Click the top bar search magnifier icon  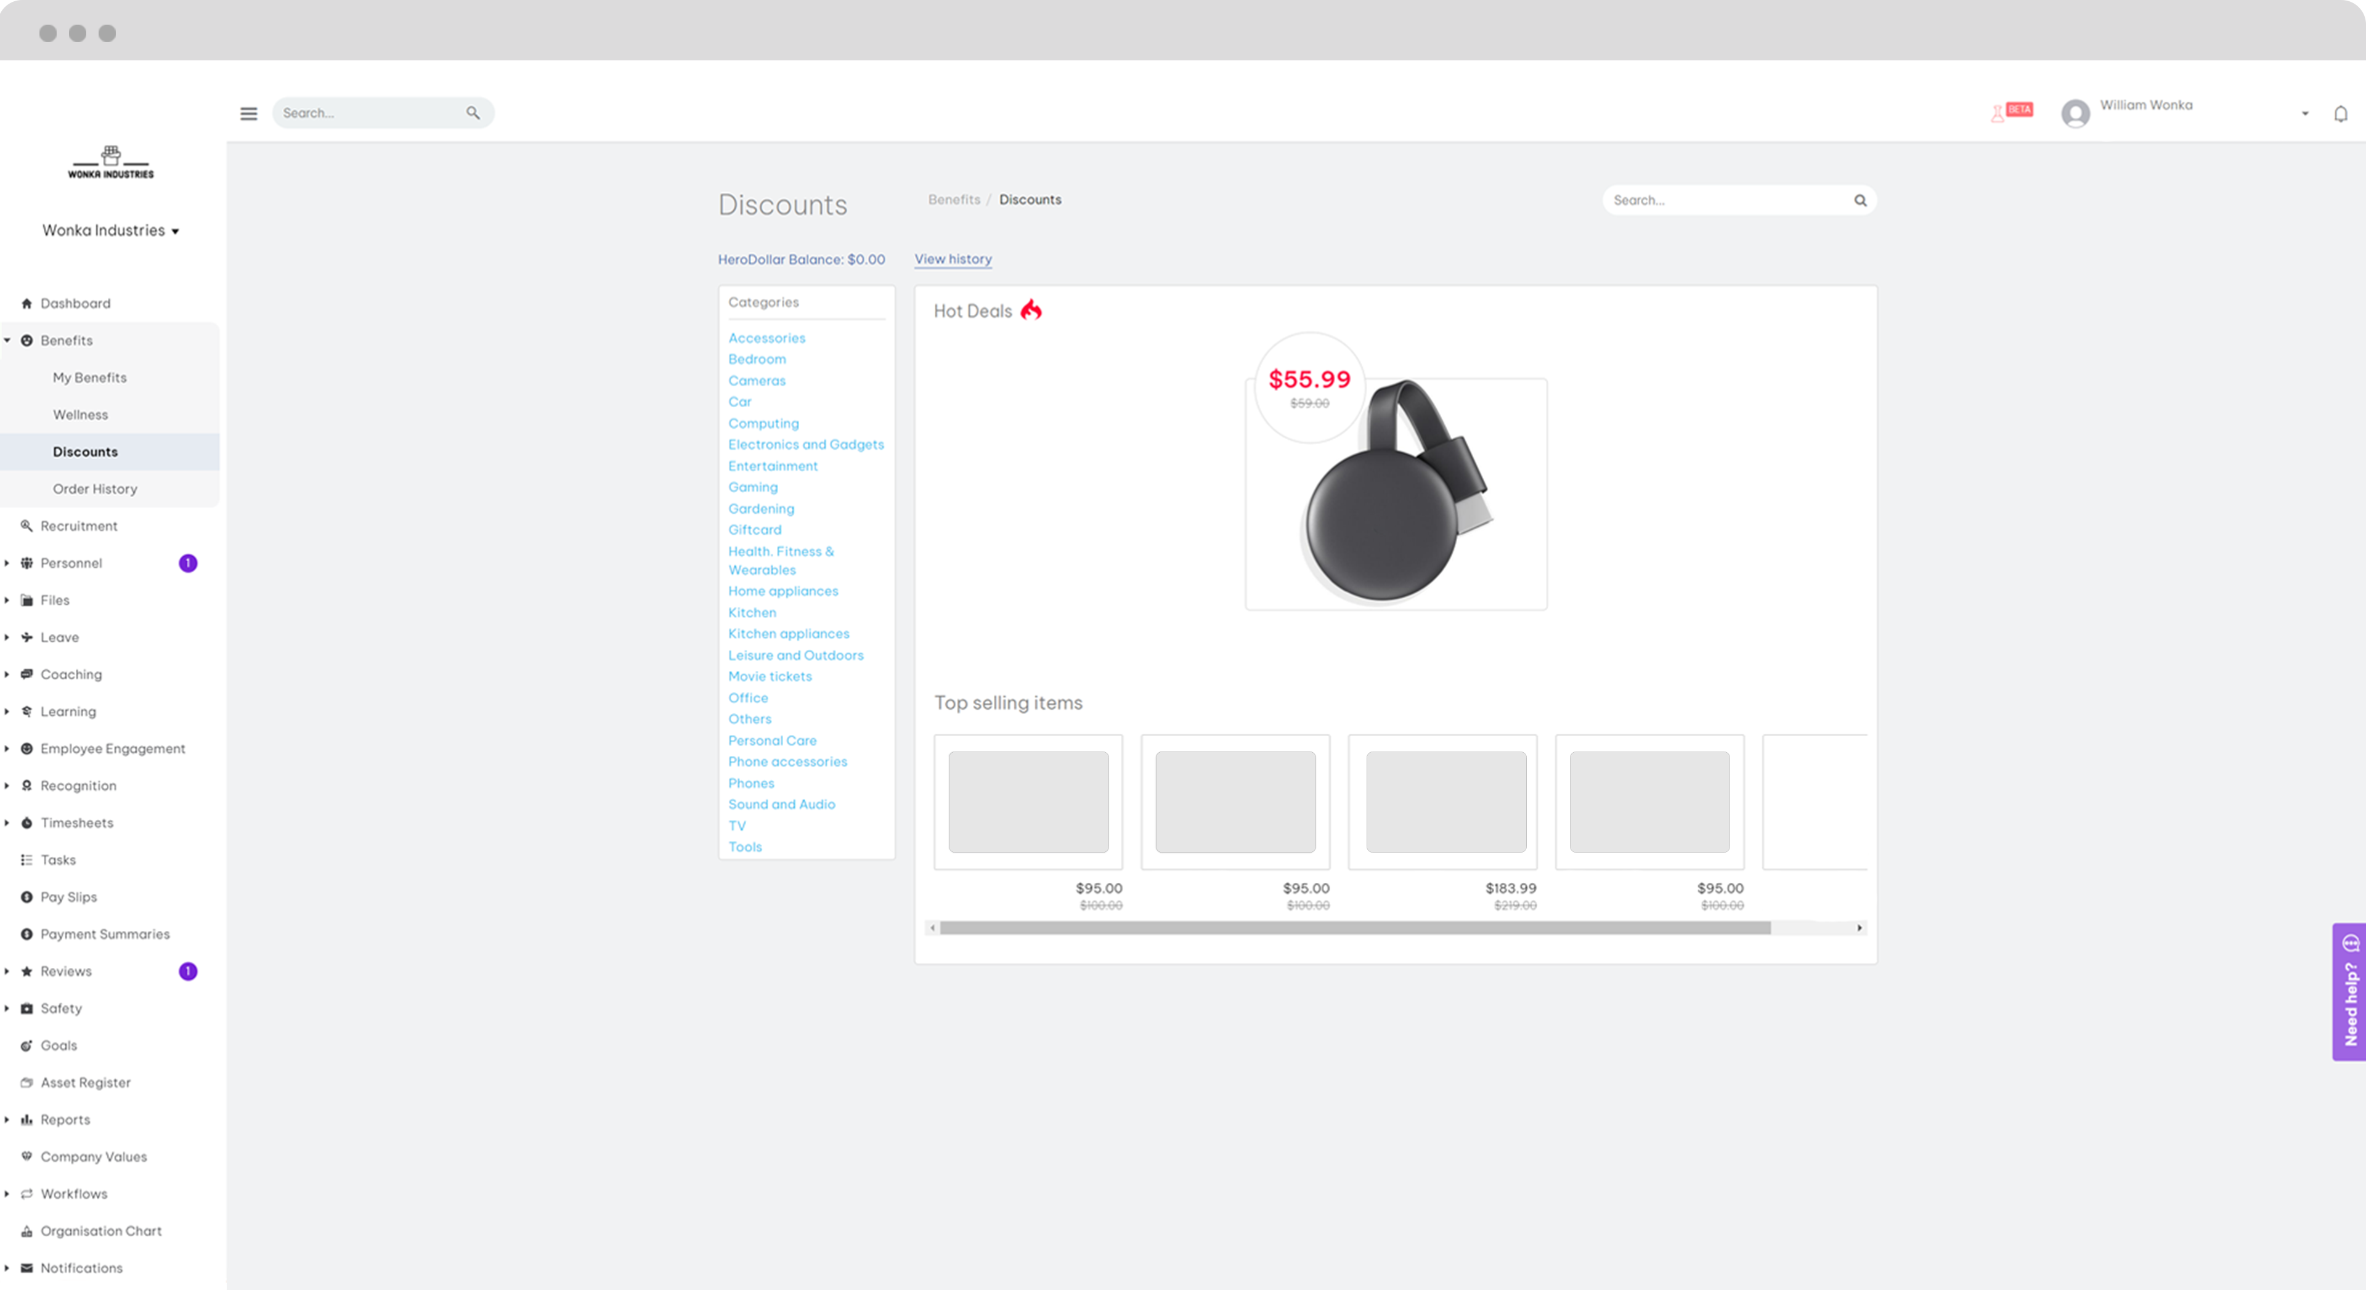coord(473,113)
